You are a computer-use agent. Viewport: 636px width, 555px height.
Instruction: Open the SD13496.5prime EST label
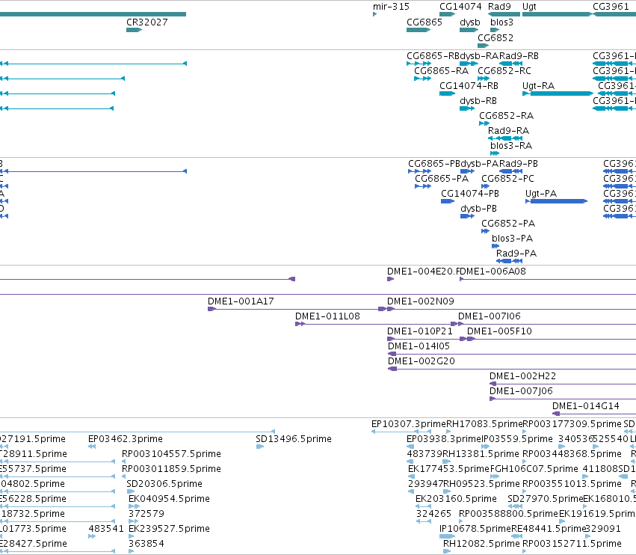pos(293,439)
